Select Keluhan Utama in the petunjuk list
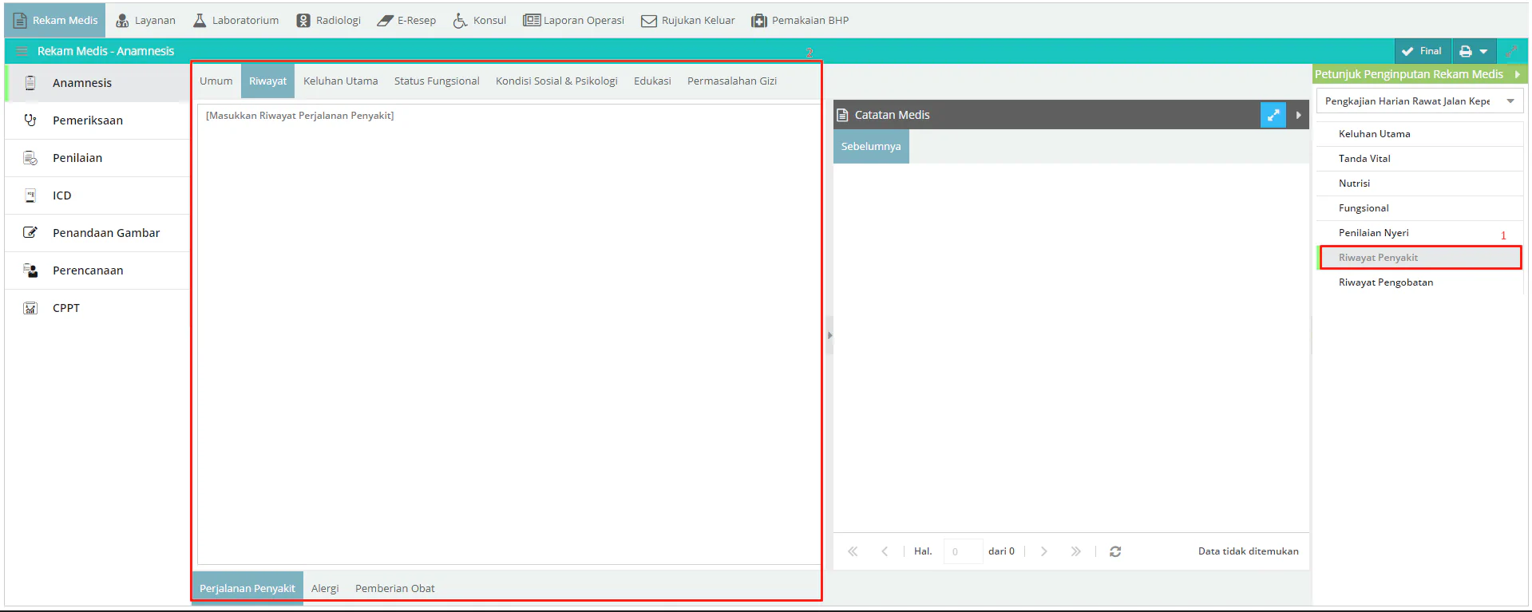 click(x=1419, y=134)
